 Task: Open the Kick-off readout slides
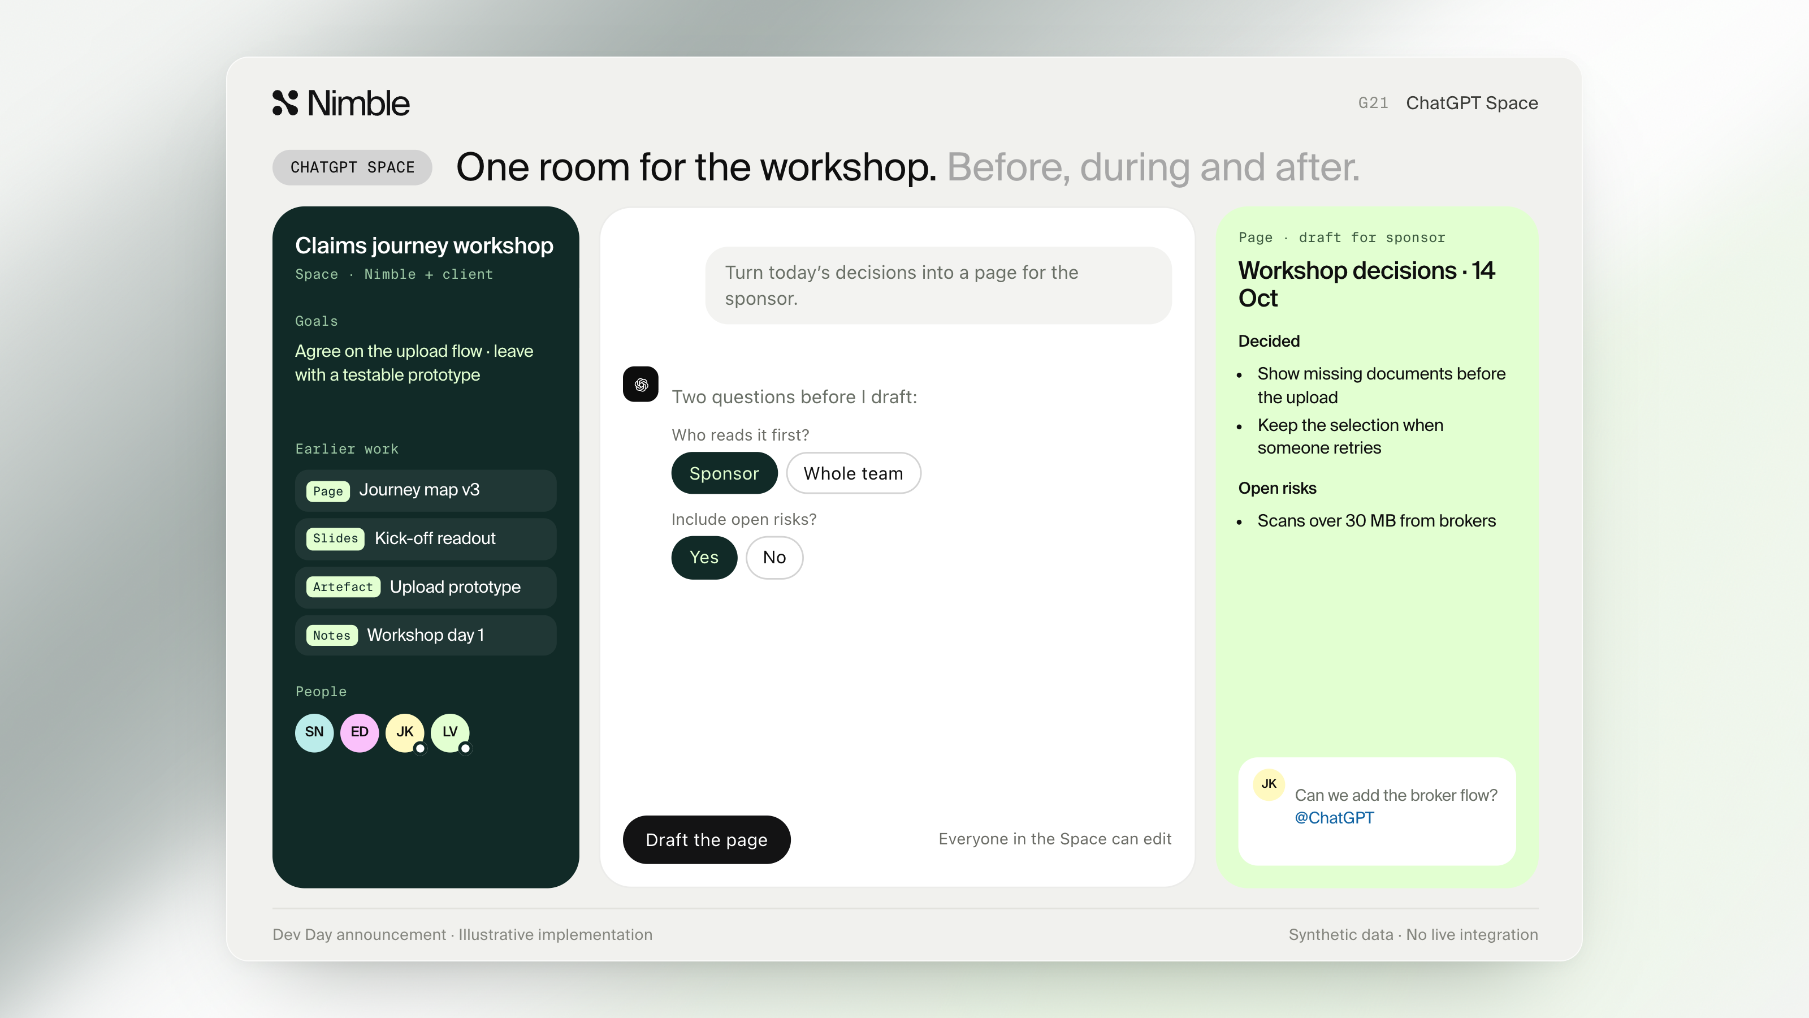click(x=426, y=539)
